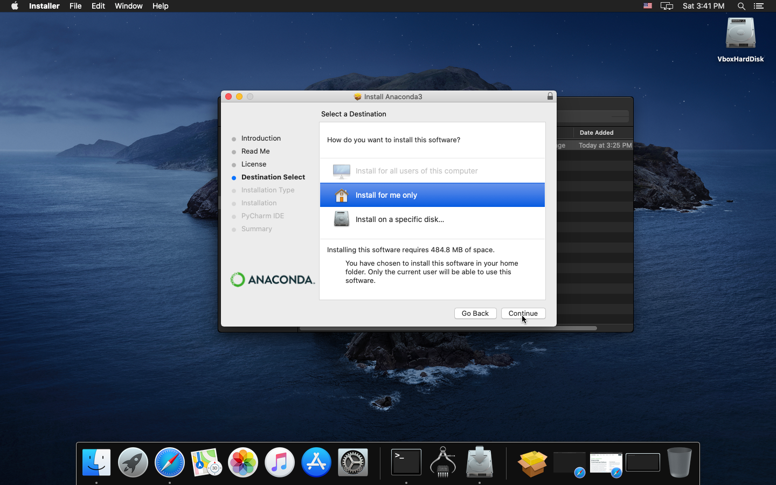Viewport: 776px width, 485px height.
Task: Click the search field in the Finder window
Action: 593,116
